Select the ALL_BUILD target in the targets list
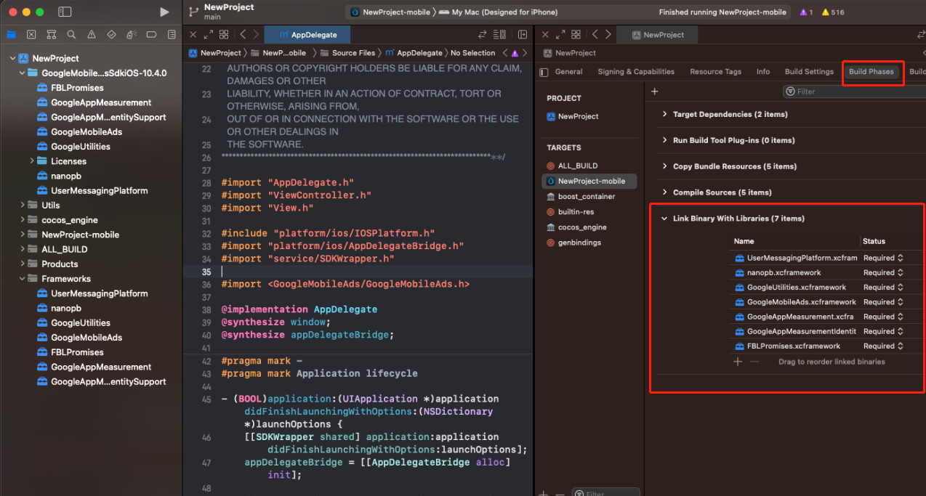The height and width of the screenshot is (496, 926). click(577, 166)
